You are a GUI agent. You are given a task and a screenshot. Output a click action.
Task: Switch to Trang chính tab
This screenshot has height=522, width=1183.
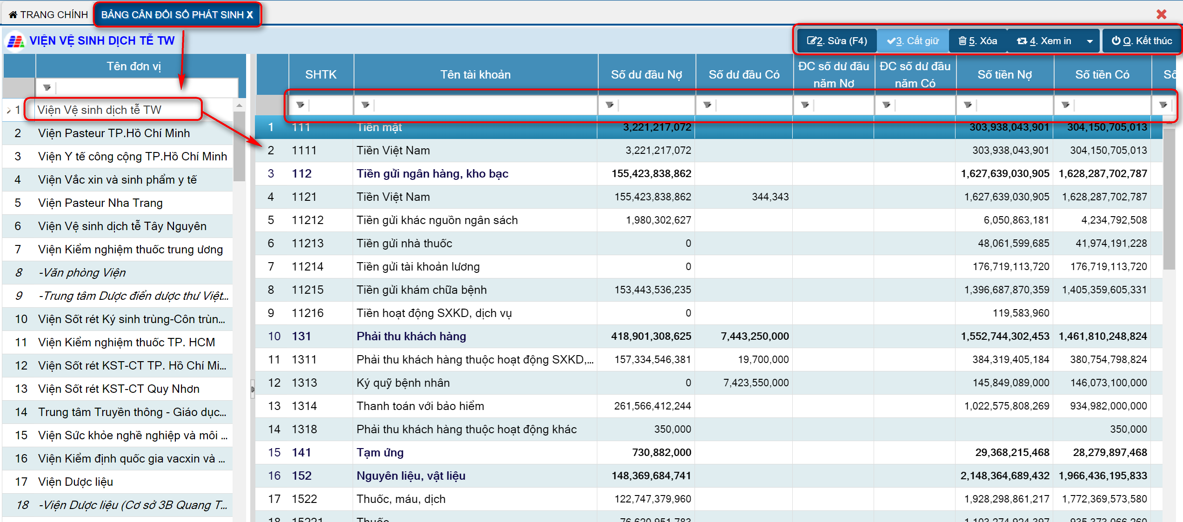point(48,14)
